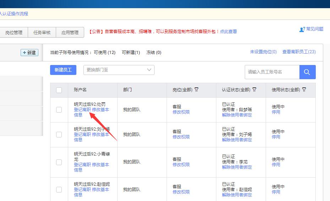Click the 常见问题 person help icon

[302, 29]
